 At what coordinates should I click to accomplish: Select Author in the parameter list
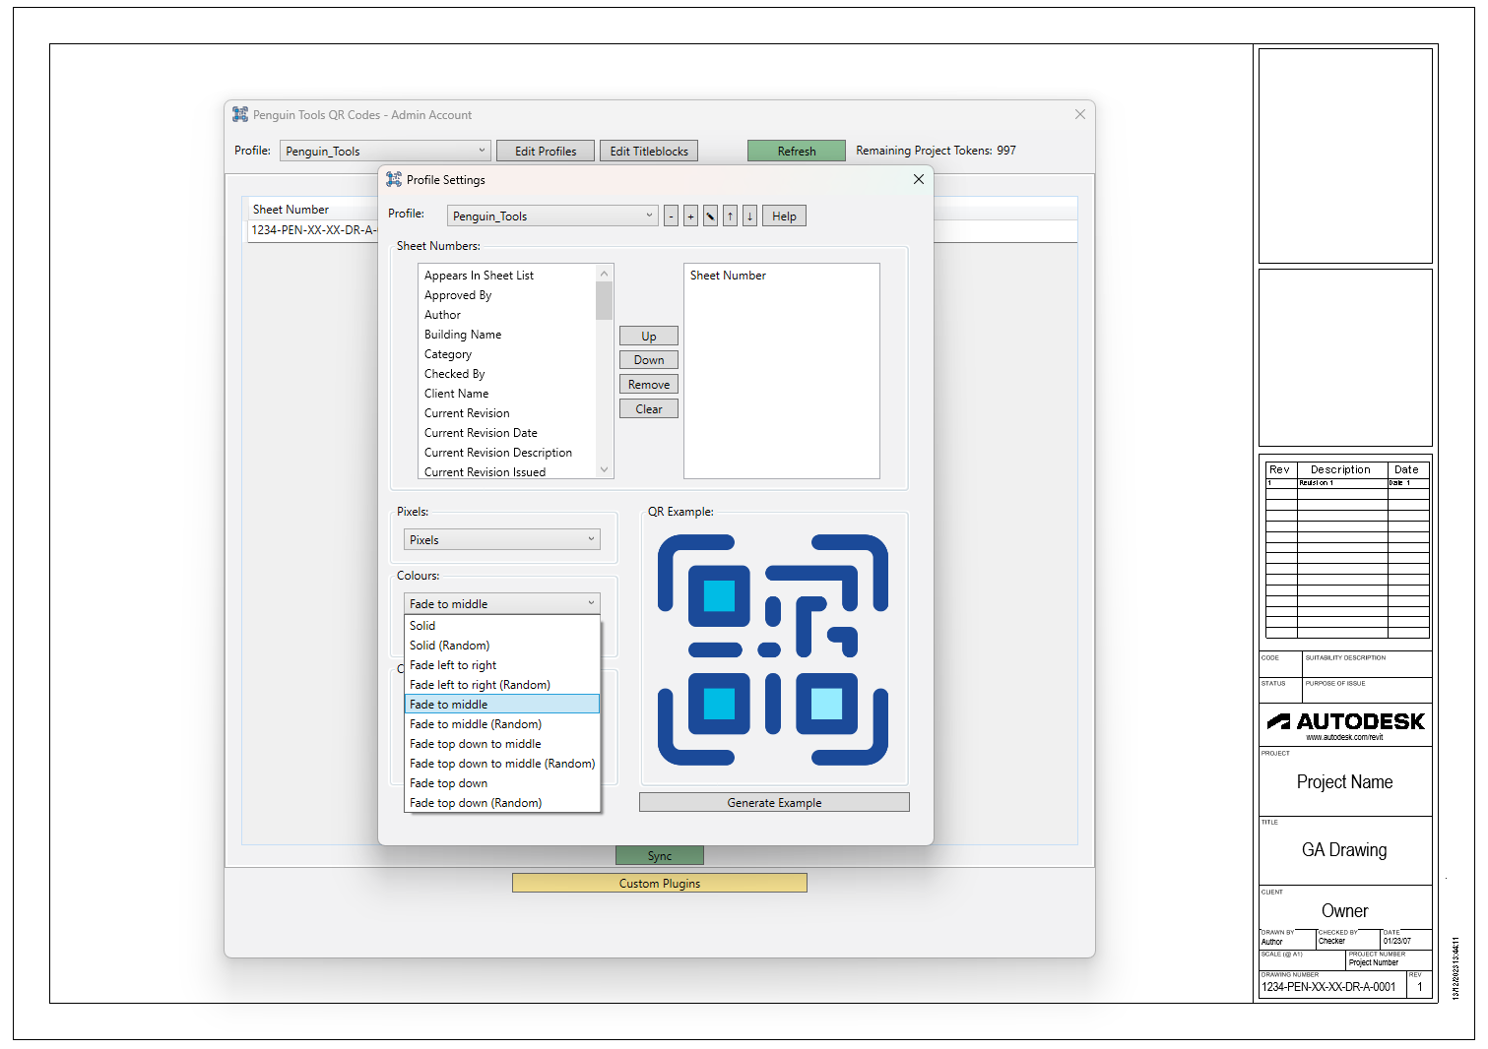pyautogui.click(x=507, y=315)
